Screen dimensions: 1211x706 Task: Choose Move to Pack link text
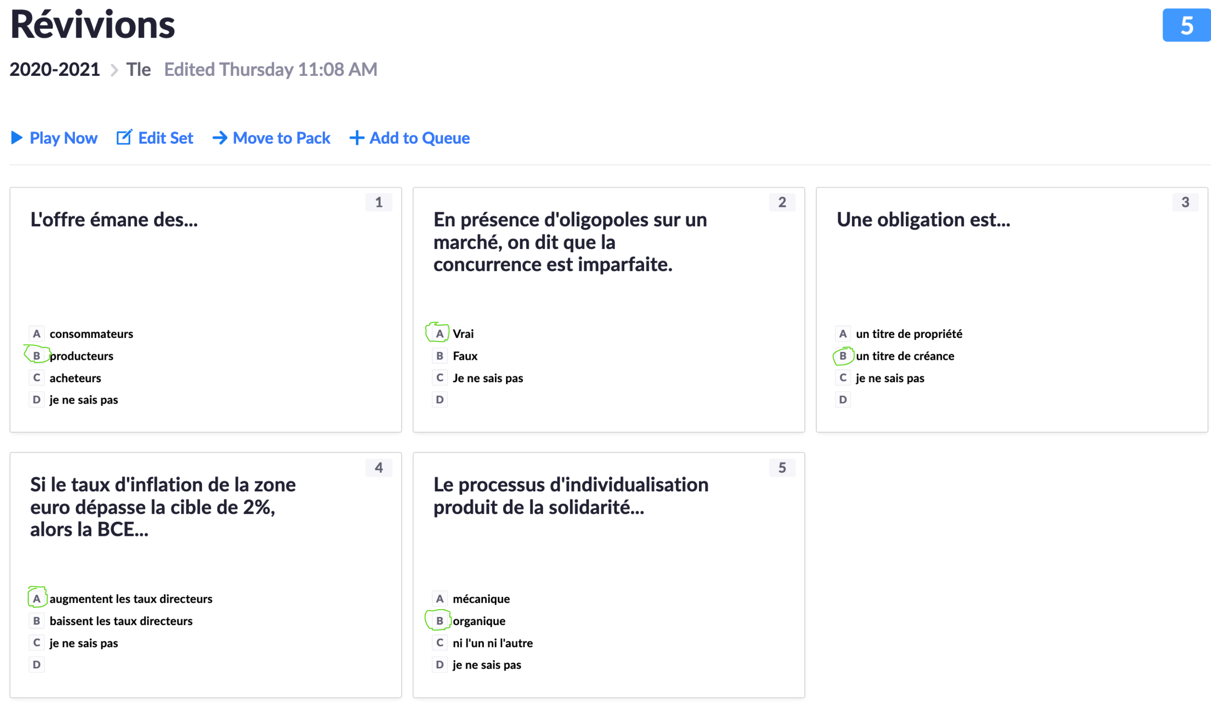pos(282,138)
